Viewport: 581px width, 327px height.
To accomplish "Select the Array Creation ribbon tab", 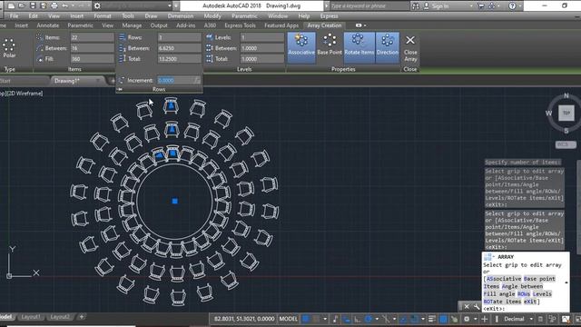I will 324,25.
